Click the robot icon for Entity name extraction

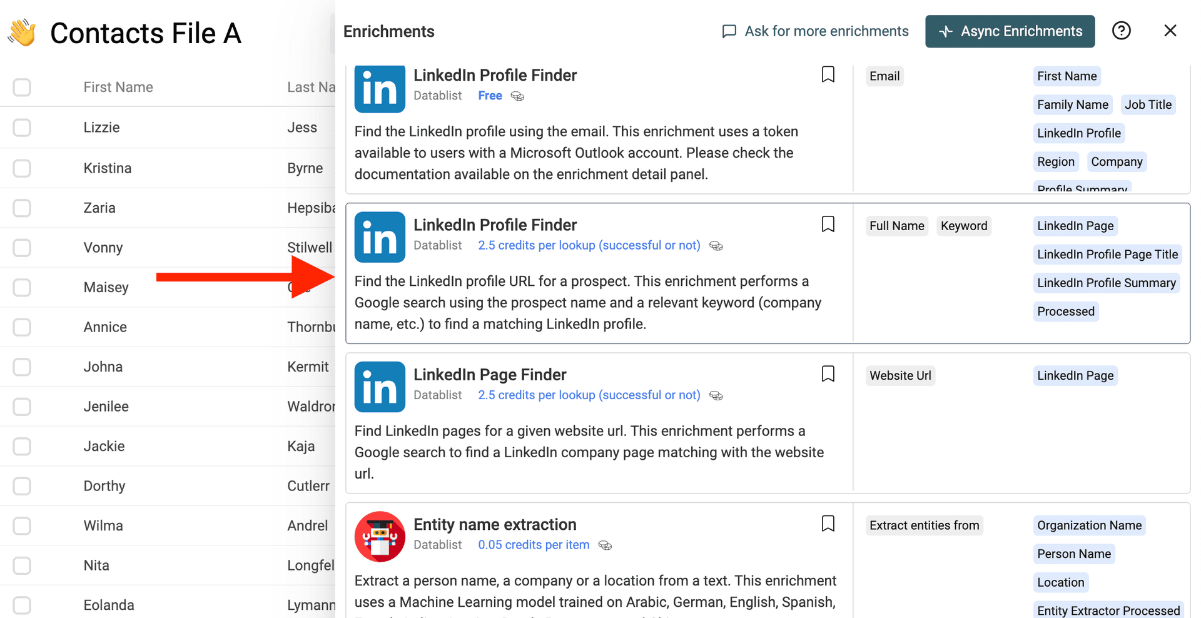click(379, 537)
